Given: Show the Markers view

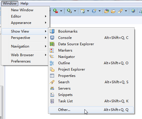Looking at the screenshot, I should 91,50.
